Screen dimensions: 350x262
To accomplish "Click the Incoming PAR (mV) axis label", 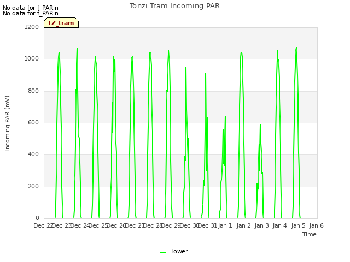I will coord(7,124).
